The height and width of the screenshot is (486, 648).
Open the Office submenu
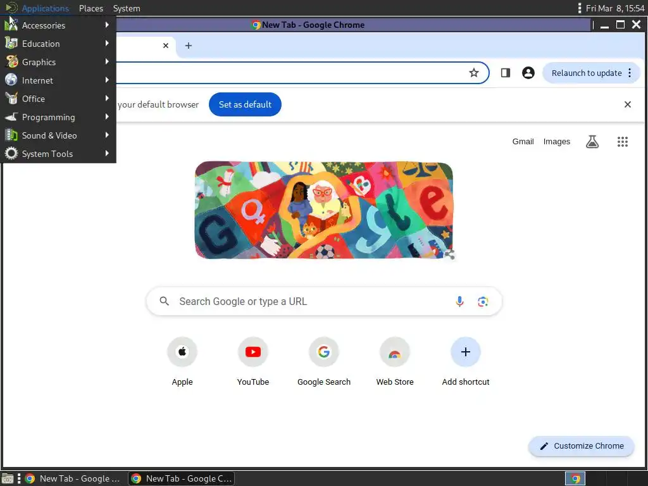point(58,99)
